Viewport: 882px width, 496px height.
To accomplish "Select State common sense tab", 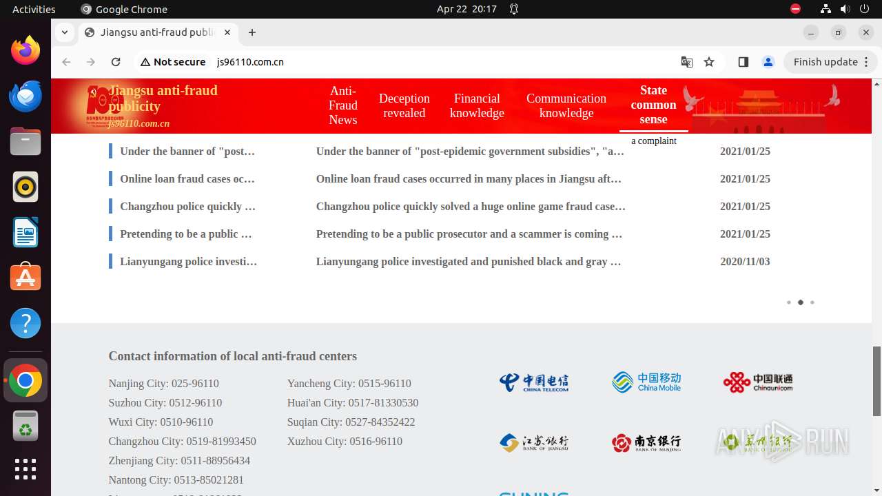I will (x=653, y=105).
